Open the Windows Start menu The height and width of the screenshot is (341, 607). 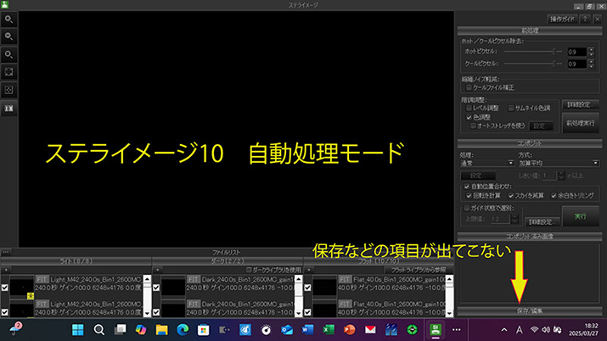pyautogui.click(x=78, y=330)
